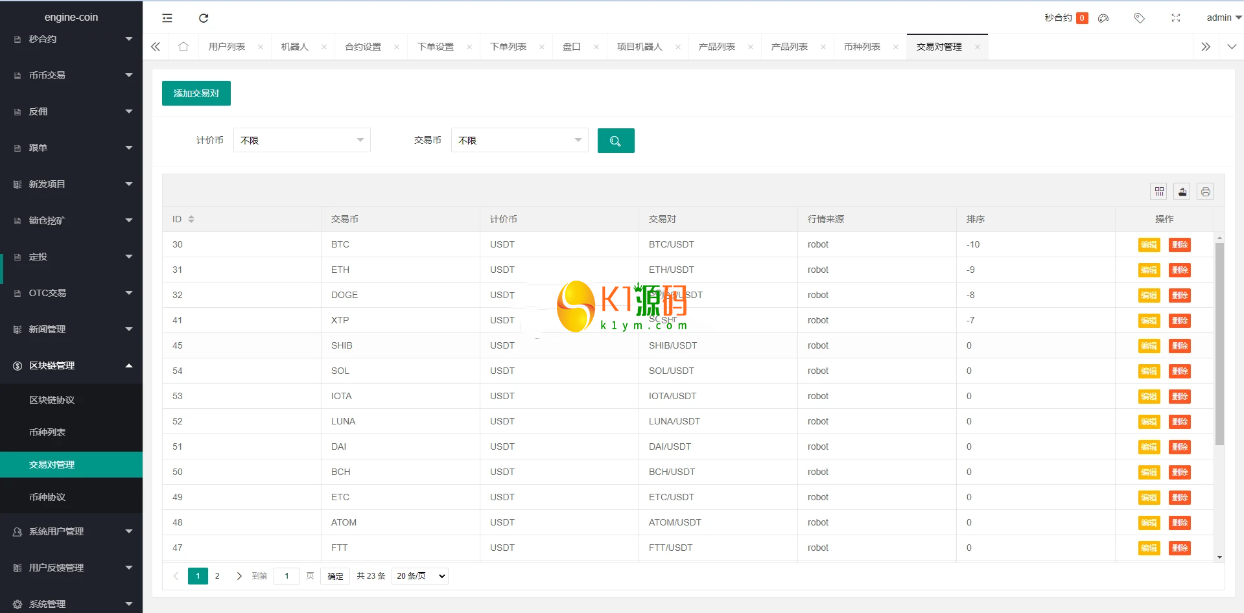Viewport: 1244px width, 613px height.
Task: Click the tag note icon in header
Action: click(x=1139, y=18)
